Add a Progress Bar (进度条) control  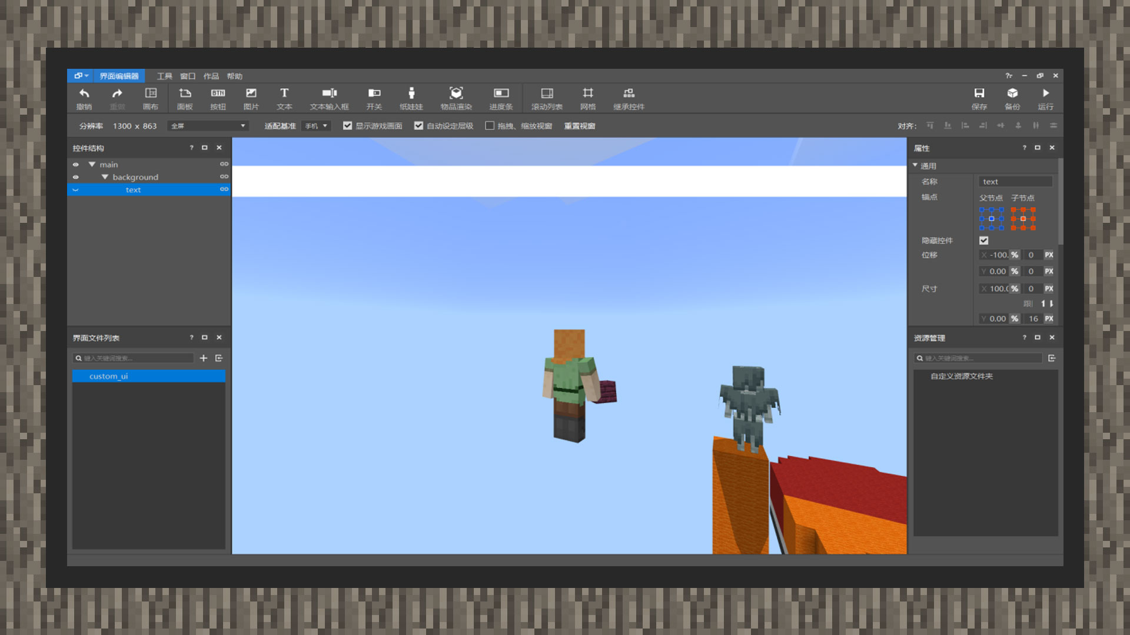click(x=501, y=98)
